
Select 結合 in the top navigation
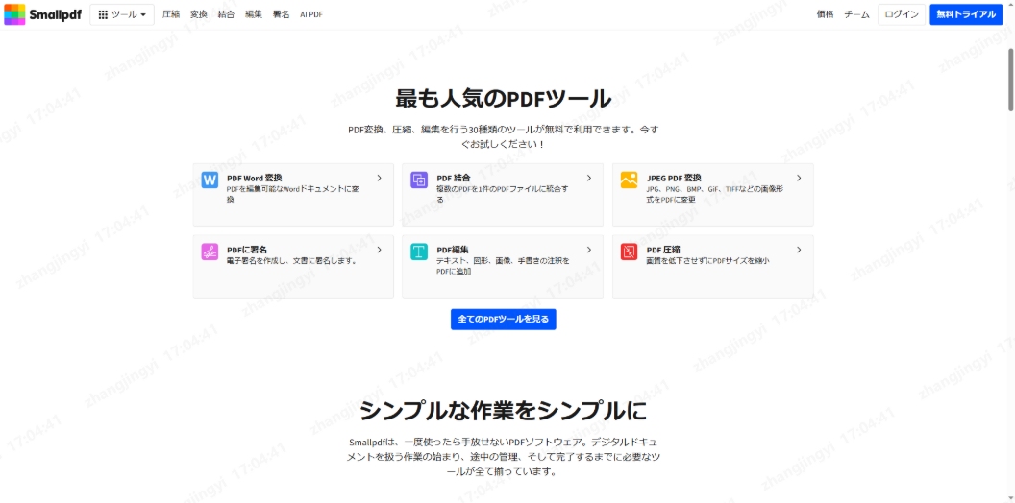coord(226,14)
